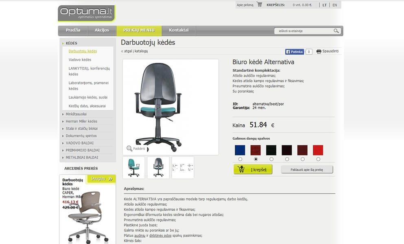Expand the Herman Miller kėdės category
The height and width of the screenshot is (244, 404).
[x=81, y=121]
